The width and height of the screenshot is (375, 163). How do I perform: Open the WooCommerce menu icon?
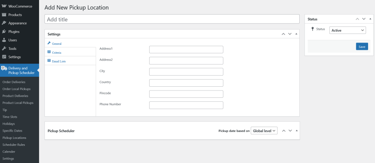(x=4, y=6)
